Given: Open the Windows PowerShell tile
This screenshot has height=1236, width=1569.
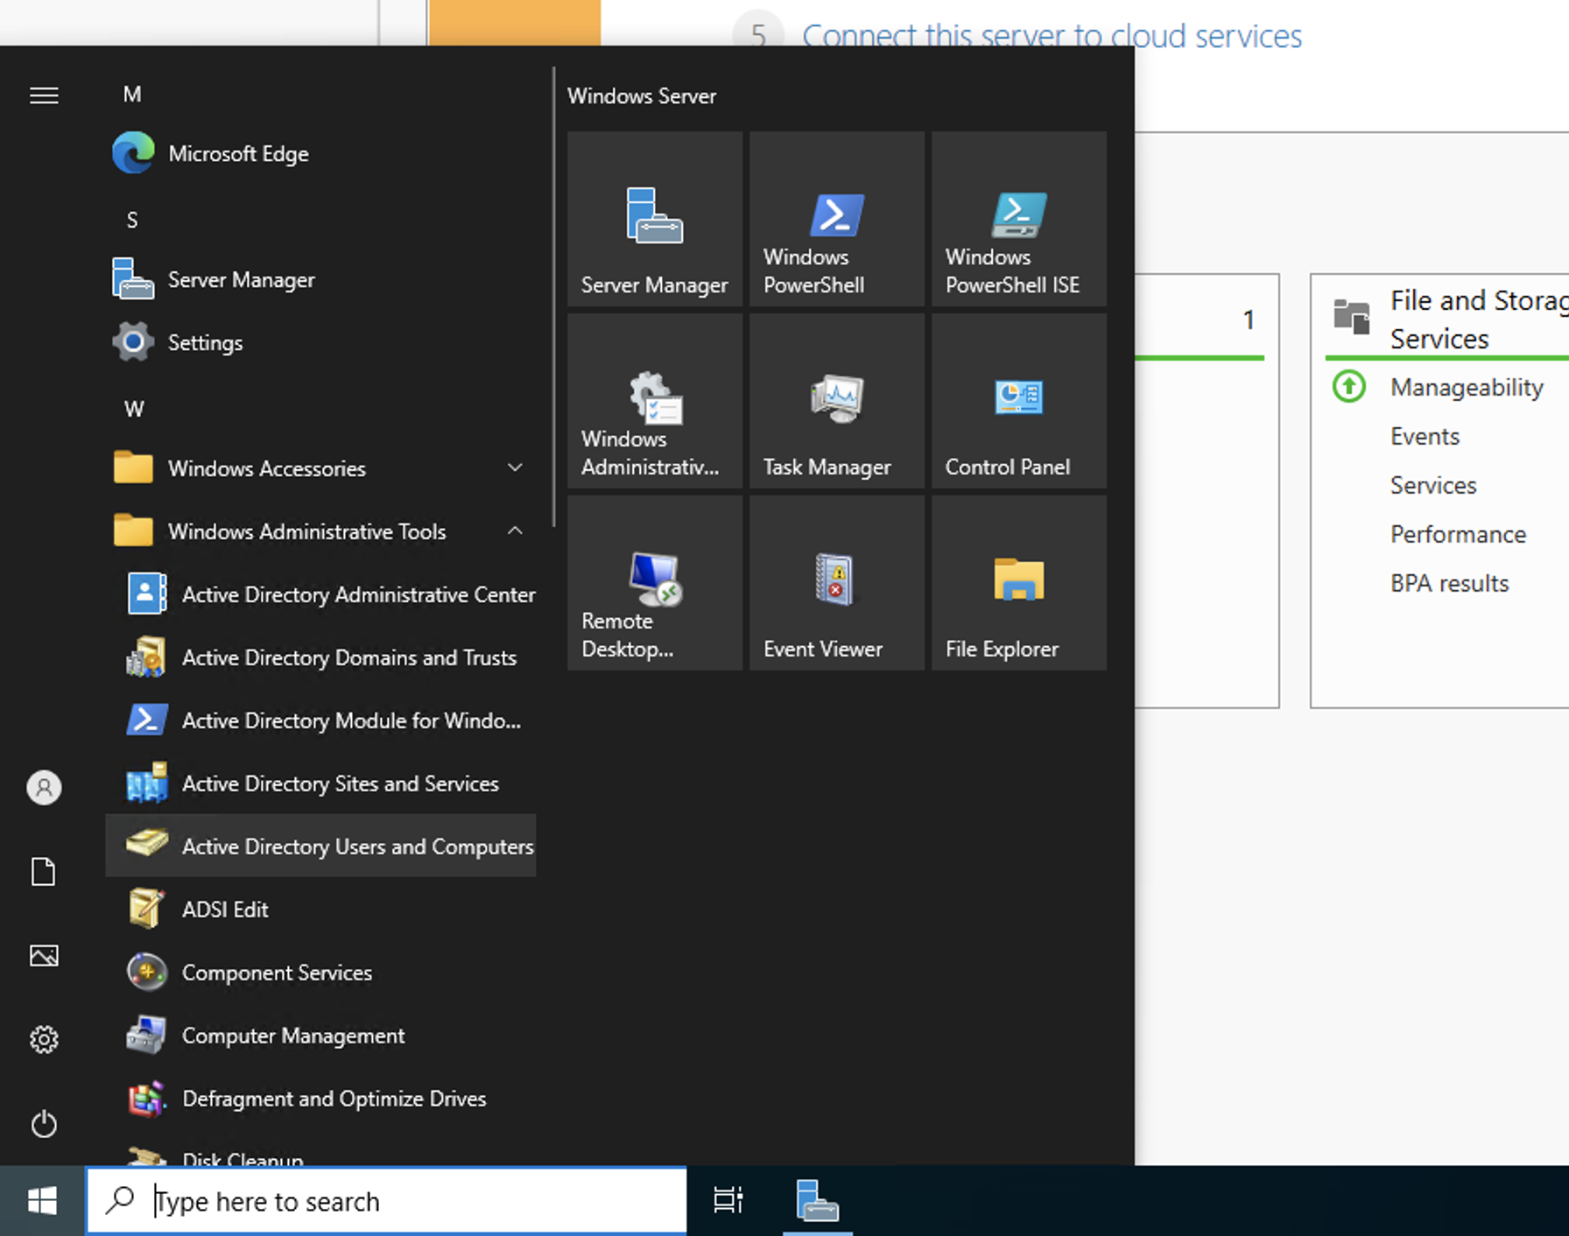Looking at the screenshot, I should pos(837,219).
